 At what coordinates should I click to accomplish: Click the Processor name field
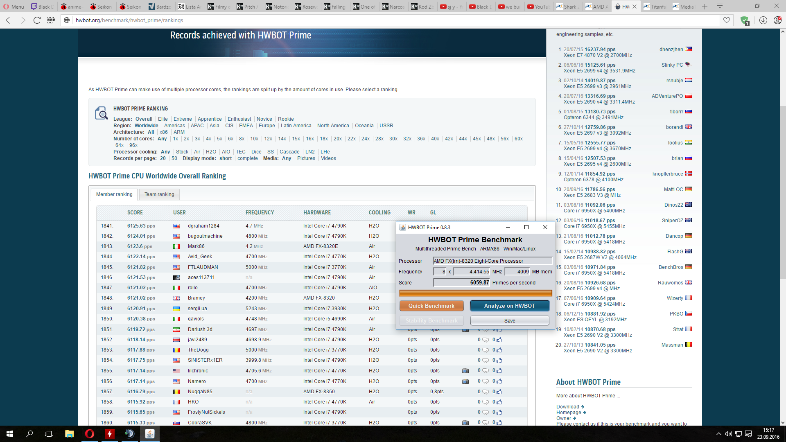click(x=493, y=261)
